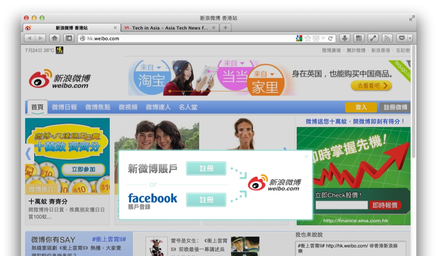Open the 新浪香港 top link
439x256 pixels.
(x=381, y=50)
